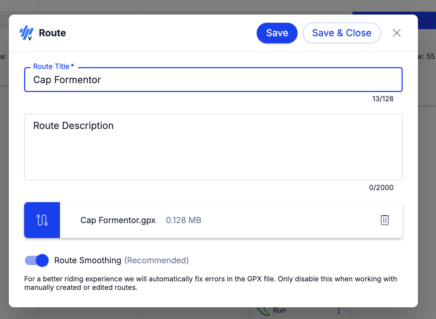The width and height of the screenshot is (436, 319).
Task: Close the Route dialog with the X
Action: click(397, 33)
